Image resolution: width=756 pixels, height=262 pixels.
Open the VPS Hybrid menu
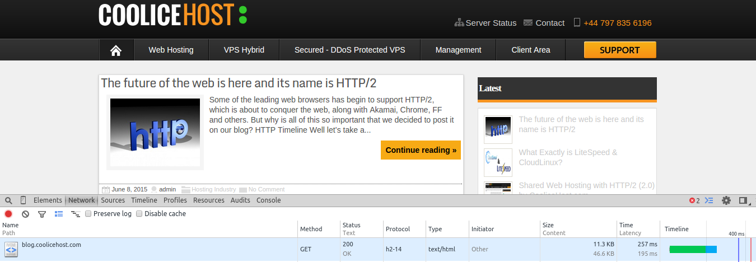pyautogui.click(x=244, y=50)
